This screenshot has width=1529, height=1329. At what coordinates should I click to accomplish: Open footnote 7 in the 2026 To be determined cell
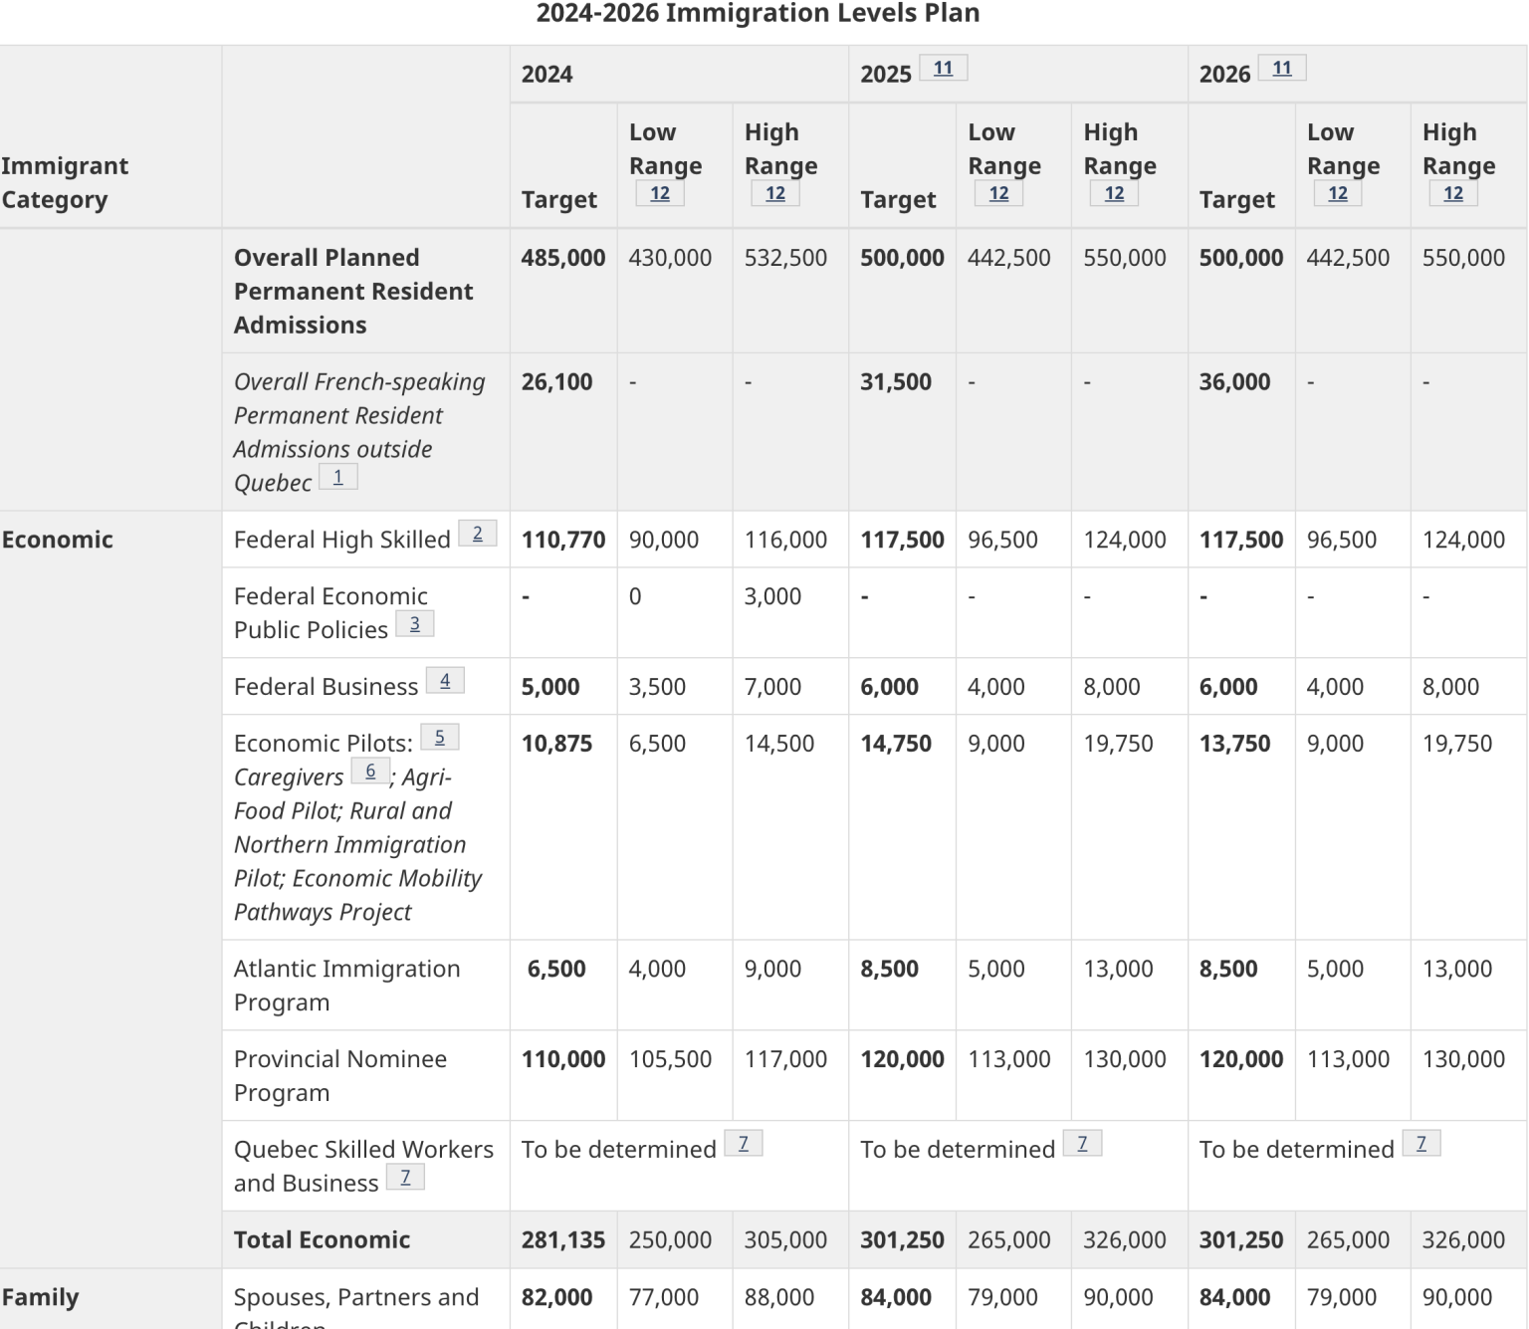[x=1423, y=1142]
